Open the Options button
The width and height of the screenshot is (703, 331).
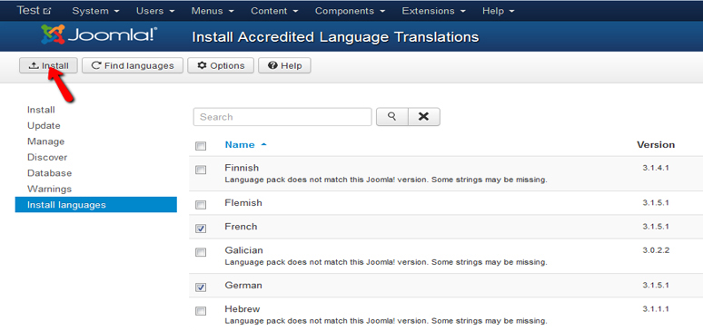pos(221,65)
